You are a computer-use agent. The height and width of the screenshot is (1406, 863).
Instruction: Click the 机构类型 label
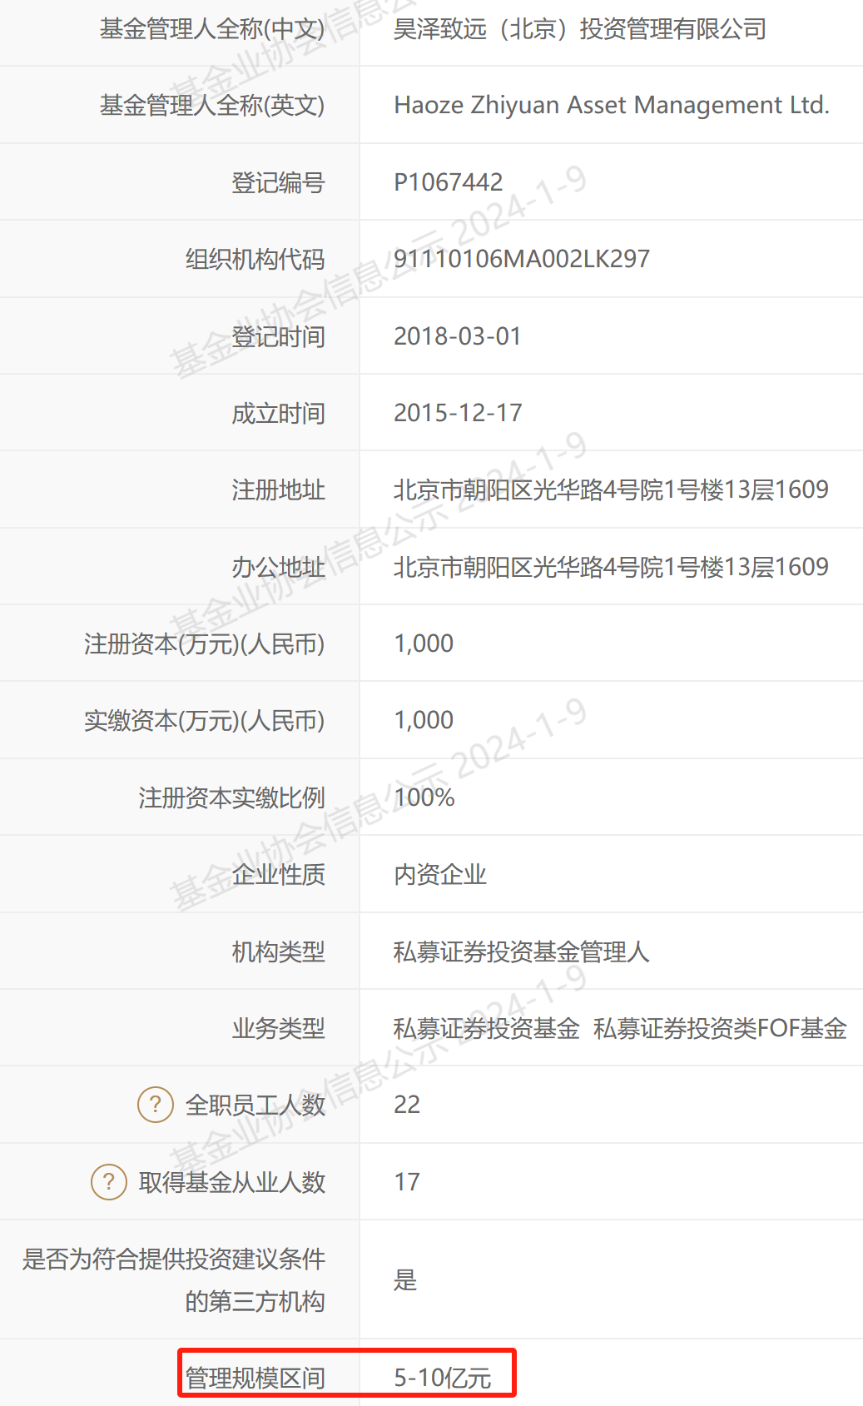[x=278, y=951]
